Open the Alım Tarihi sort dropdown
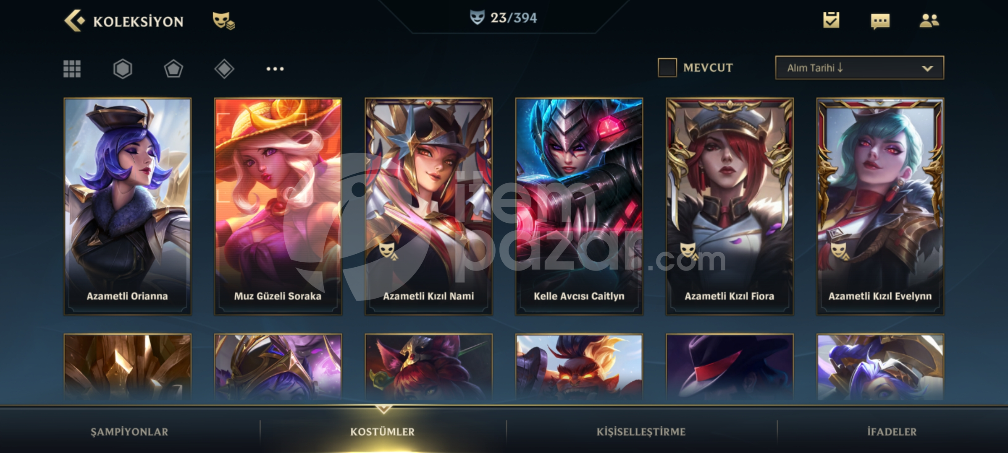Image resolution: width=1008 pixels, height=453 pixels. (859, 68)
